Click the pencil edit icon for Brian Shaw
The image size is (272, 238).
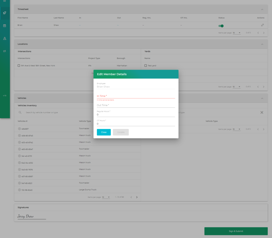point(262,25)
